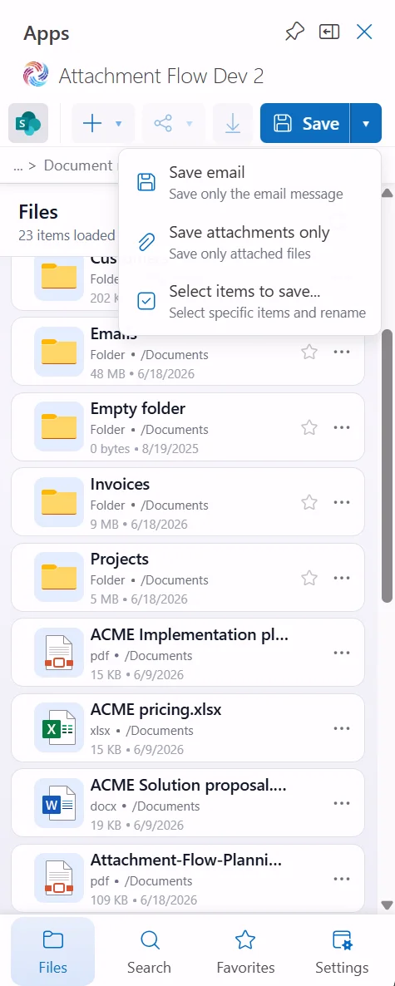Image resolution: width=395 pixels, height=986 pixels.
Task: Open ACME Implementation plan pdf file
Action: coord(188,652)
